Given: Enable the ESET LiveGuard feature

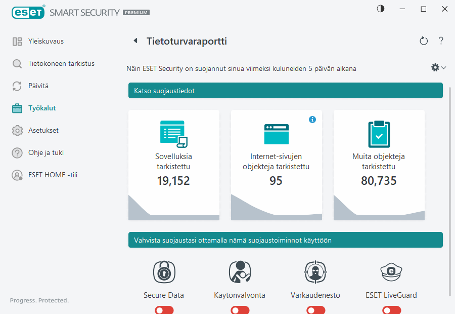Looking at the screenshot, I should [391, 309].
